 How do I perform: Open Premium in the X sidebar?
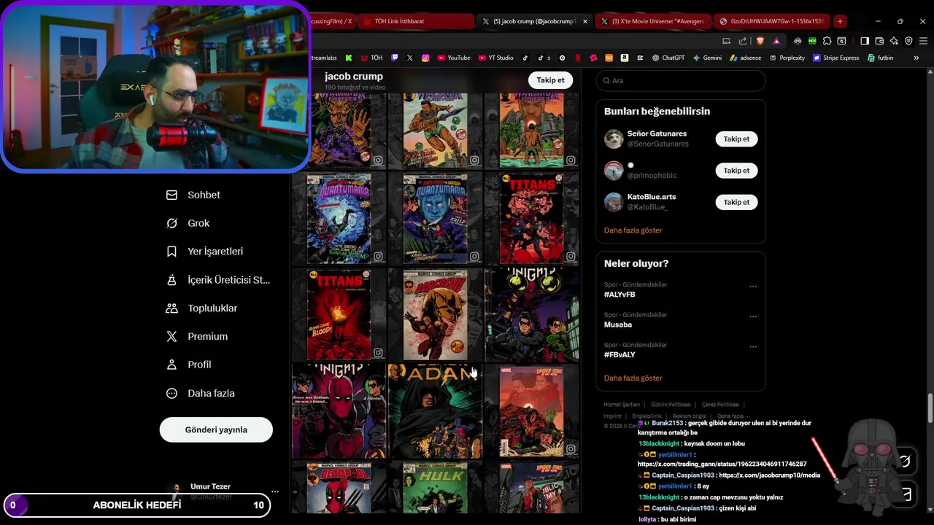[197, 336]
